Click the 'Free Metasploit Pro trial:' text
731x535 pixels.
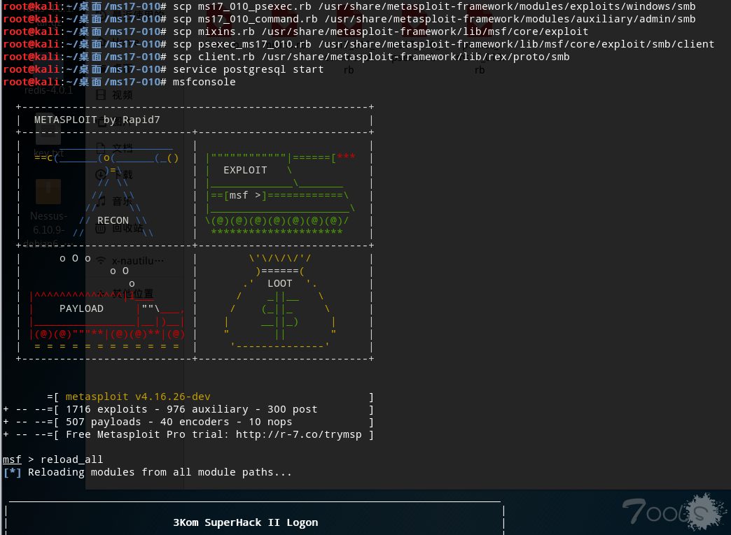(x=148, y=434)
